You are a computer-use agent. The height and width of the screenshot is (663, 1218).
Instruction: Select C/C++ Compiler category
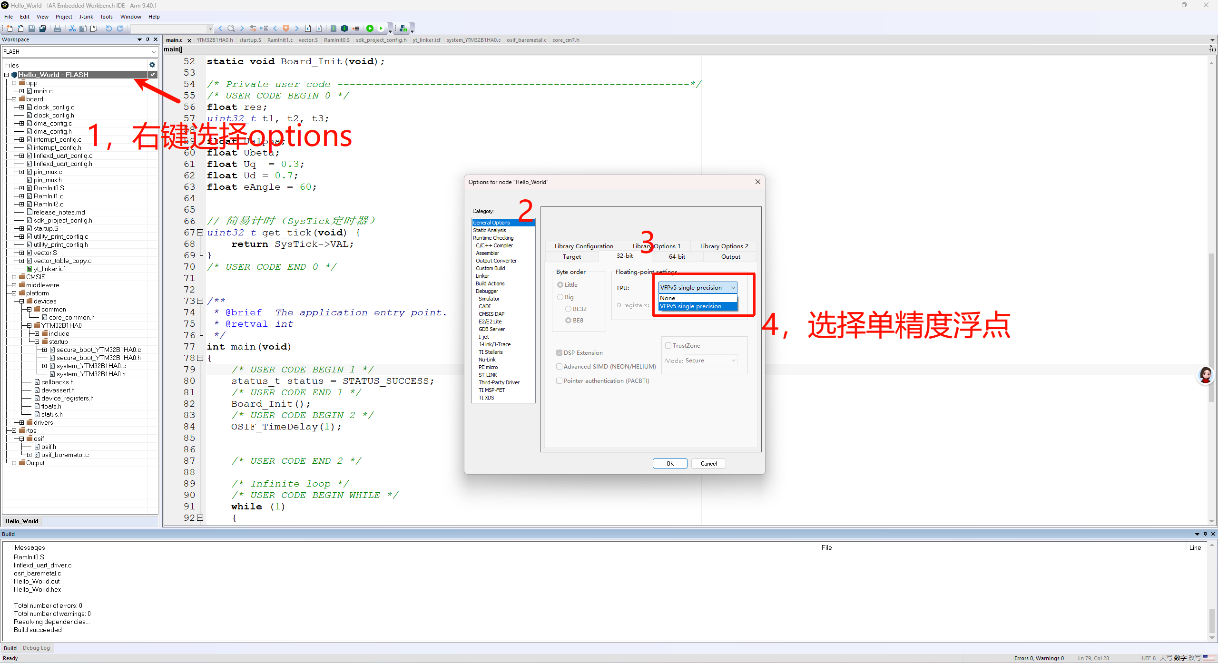[x=494, y=245]
